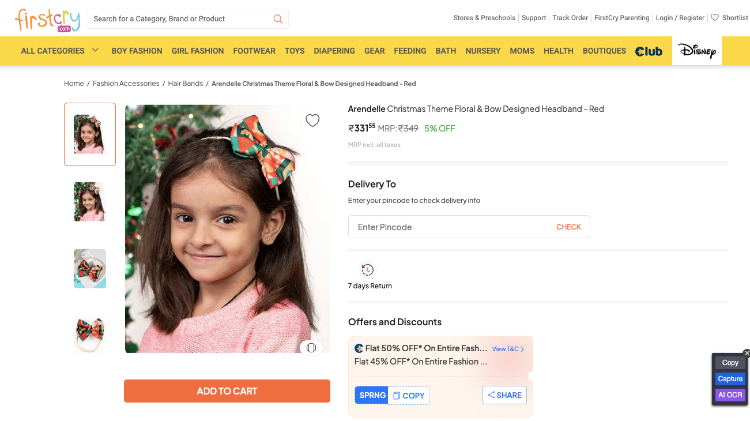Expand the All Categories dropdown
Screen dimensions: 750x421
tap(95, 50)
